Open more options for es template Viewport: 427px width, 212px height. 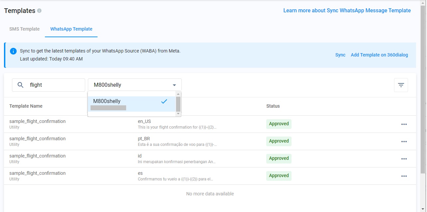(404, 176)
